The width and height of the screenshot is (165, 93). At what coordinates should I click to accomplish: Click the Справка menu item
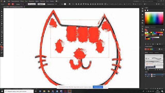point(52,1)
